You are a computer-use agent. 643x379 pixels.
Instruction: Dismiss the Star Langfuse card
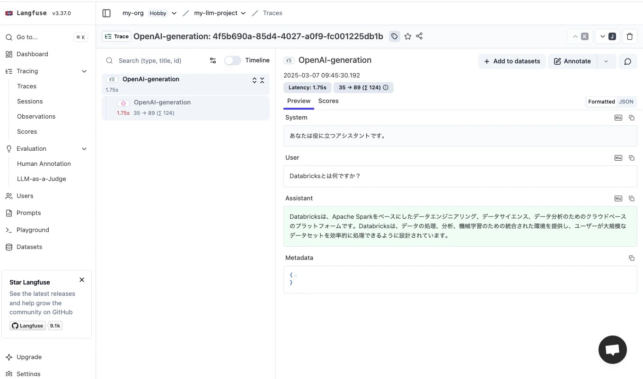[x=82, y=280]
